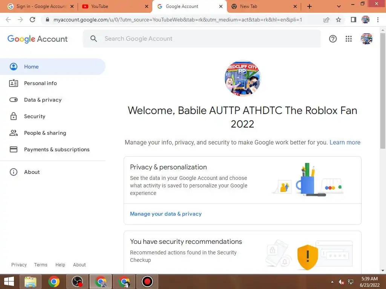Click the Learn more link
Viewport: 386px width, 289px height.
[x=345, y=142]
